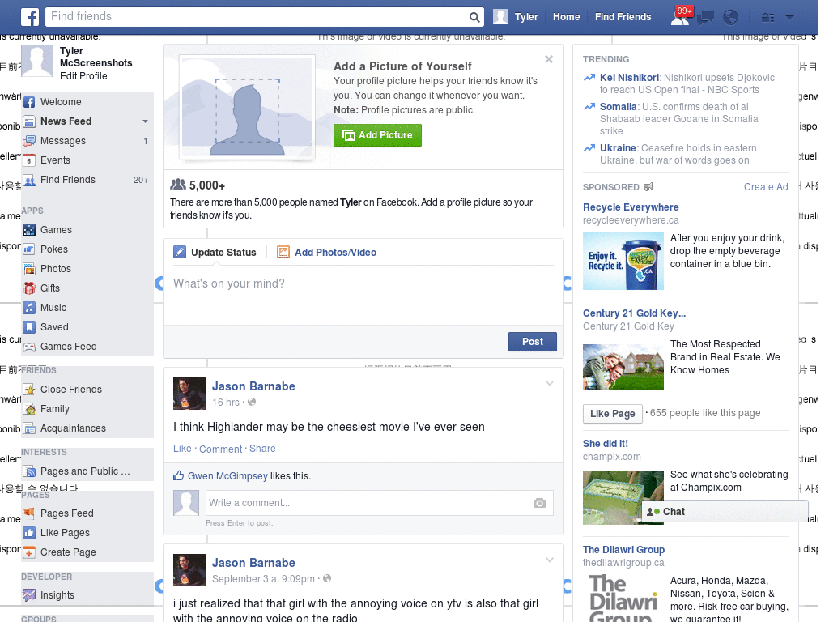Open the notifications globe icon
829x622 pixels.
pos(731,18)
